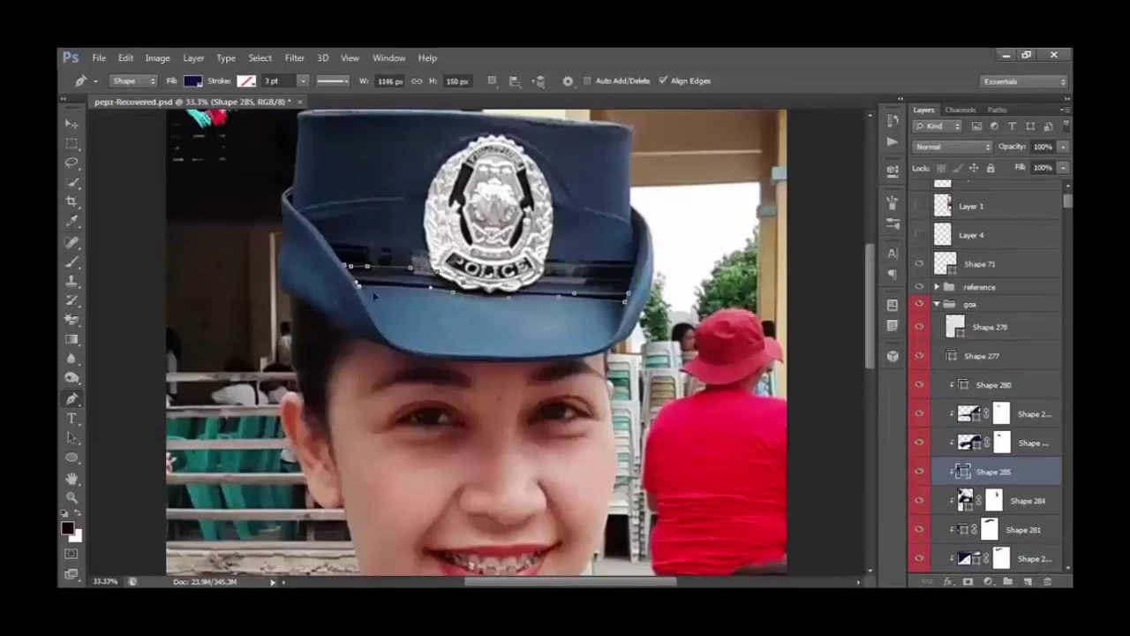This screenshot has width=1130, height=636.
Task: Open the Opacity slider dropdown arrow
Action: 1063,147
